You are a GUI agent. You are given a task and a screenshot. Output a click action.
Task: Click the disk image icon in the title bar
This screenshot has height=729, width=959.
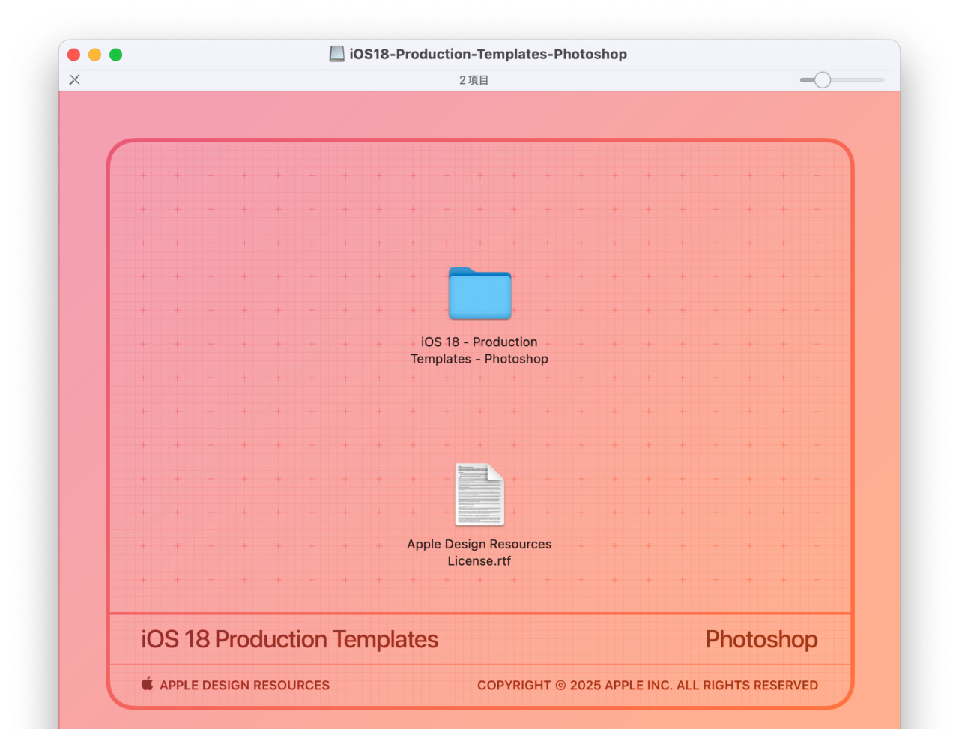point(337,54)
